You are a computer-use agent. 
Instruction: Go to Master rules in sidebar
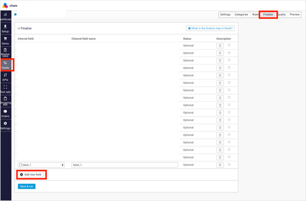5,53
